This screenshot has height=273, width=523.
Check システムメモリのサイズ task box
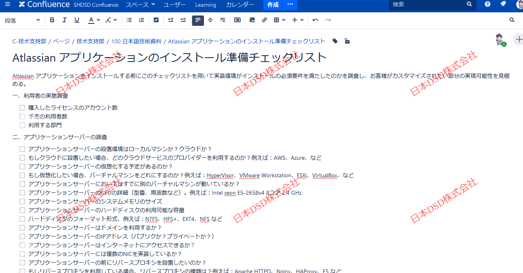(22, 201)
